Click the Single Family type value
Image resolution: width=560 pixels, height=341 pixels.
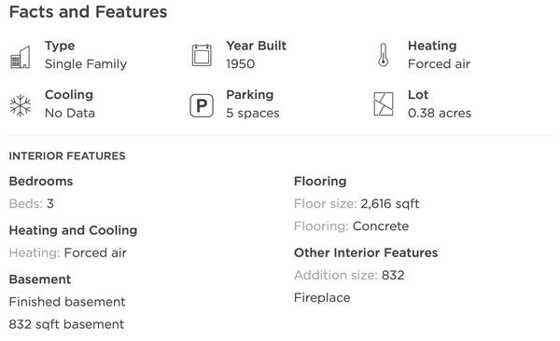click(86, 64)
